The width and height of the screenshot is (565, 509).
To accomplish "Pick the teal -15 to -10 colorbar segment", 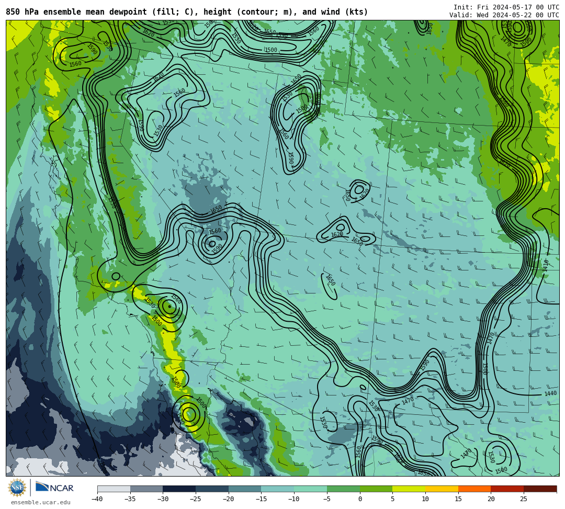I will pyautogui.click(x=278, y=489).
